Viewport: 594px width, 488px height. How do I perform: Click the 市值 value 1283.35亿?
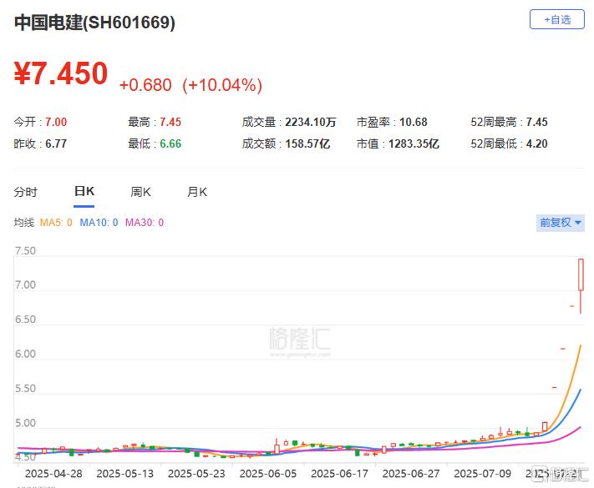[414, 143]
